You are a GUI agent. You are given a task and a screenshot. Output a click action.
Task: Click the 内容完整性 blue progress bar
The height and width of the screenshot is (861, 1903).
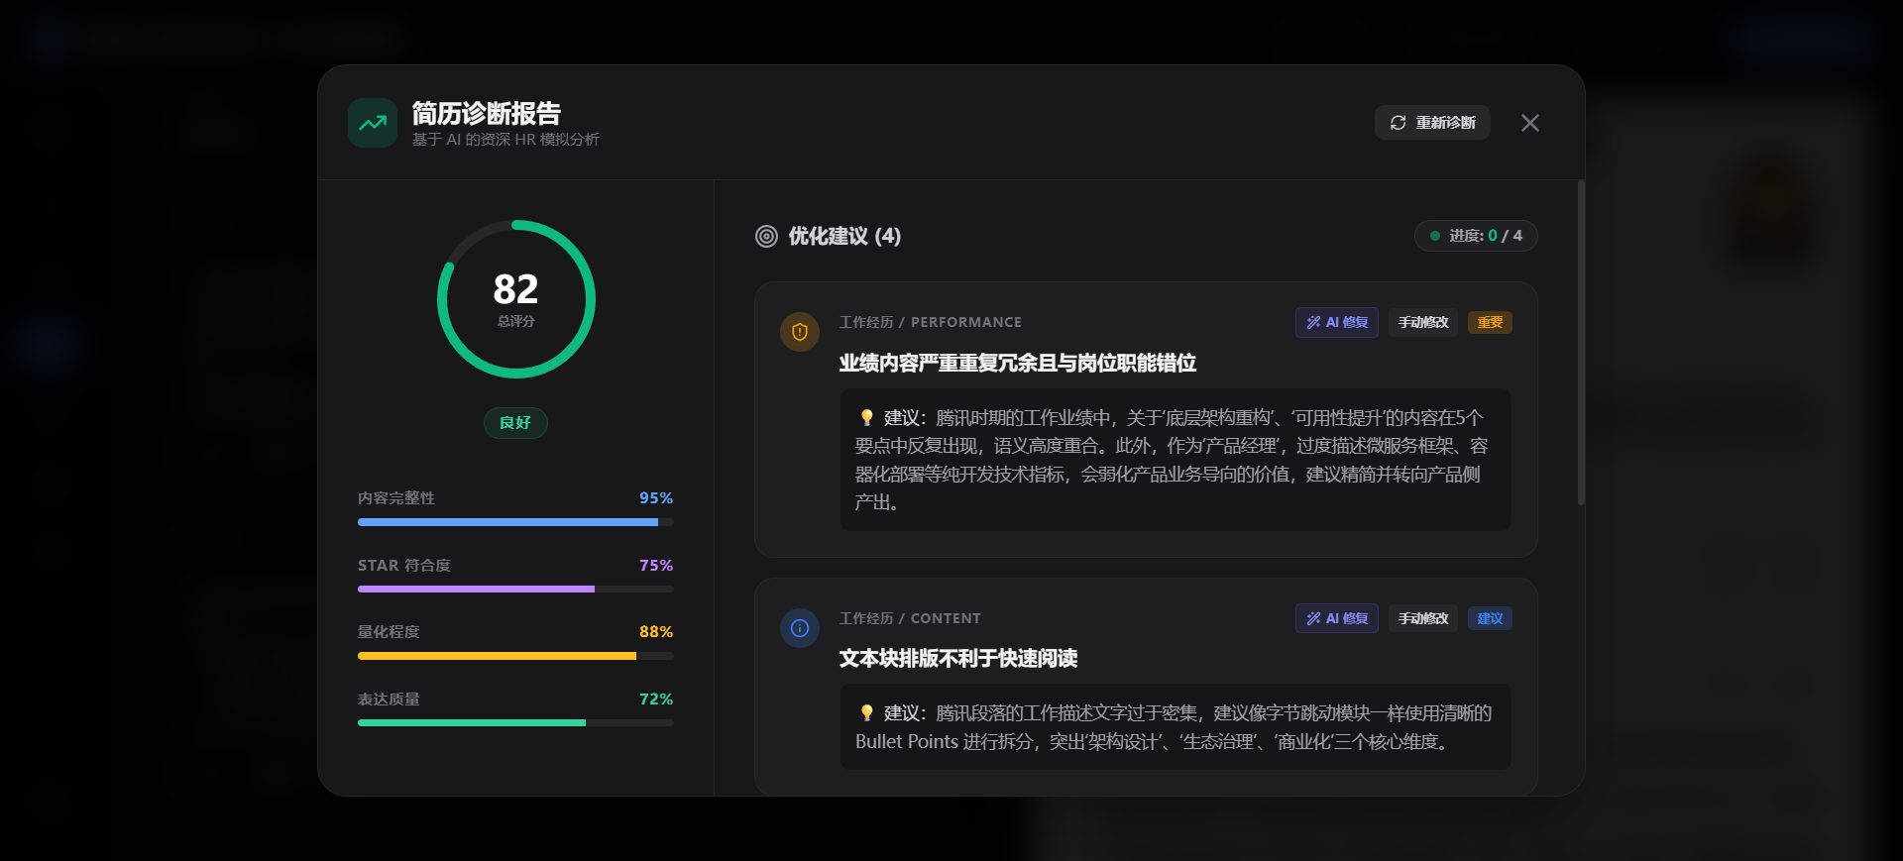point(515,522)
